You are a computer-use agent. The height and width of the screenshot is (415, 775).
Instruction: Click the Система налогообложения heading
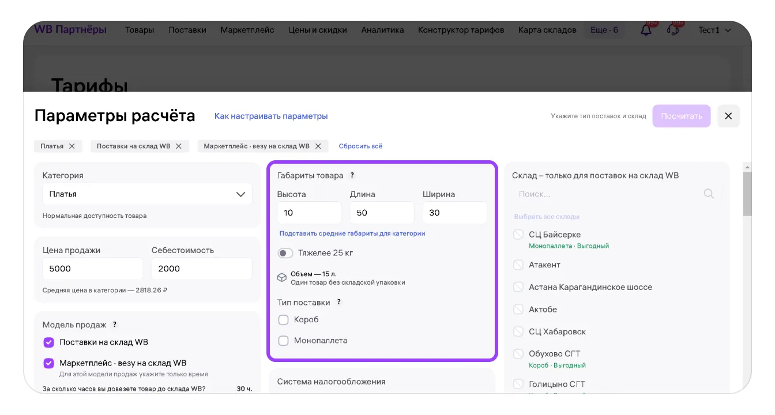click(332, 382)
